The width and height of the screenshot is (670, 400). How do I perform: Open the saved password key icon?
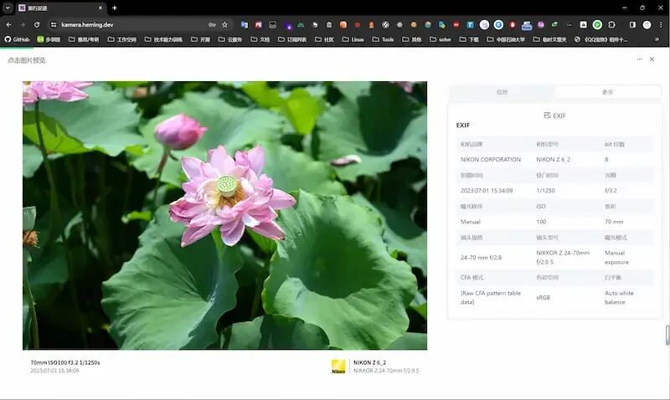[x=212, y=25]
